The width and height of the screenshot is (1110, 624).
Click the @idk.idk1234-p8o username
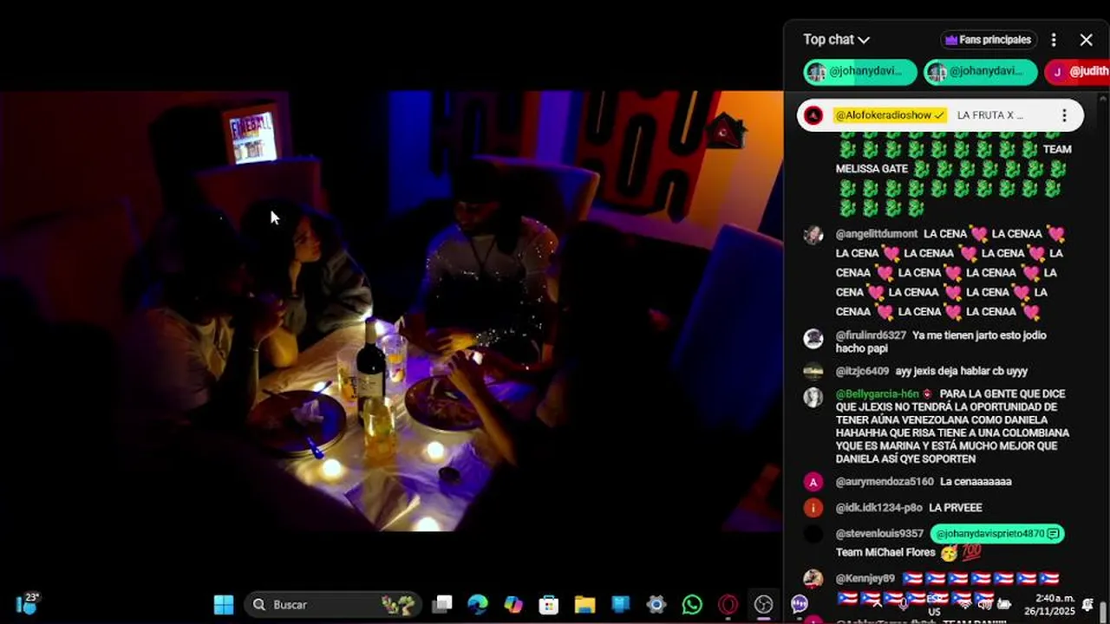point(878,508)
